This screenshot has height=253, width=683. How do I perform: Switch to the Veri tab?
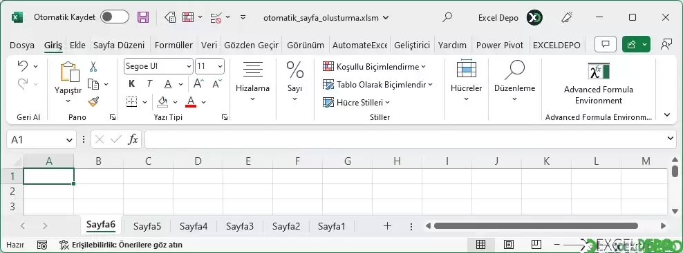click(x=209, y=45)
